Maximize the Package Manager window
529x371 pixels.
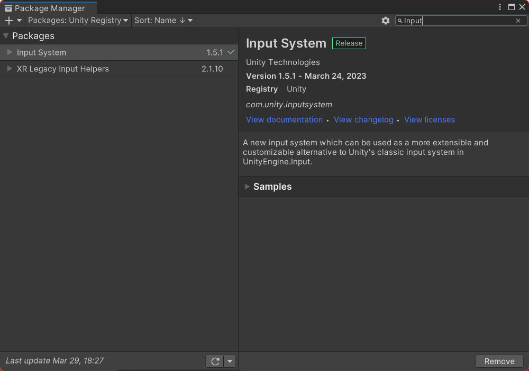tap(512, 7)
